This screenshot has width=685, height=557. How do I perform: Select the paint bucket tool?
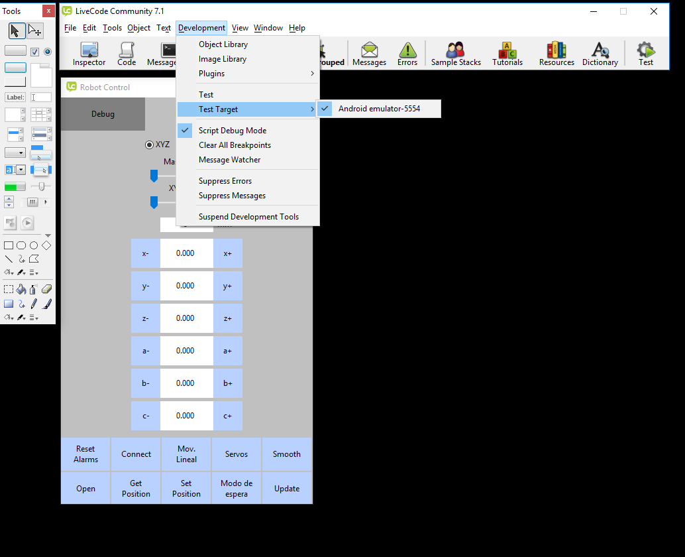click(21, 289)
